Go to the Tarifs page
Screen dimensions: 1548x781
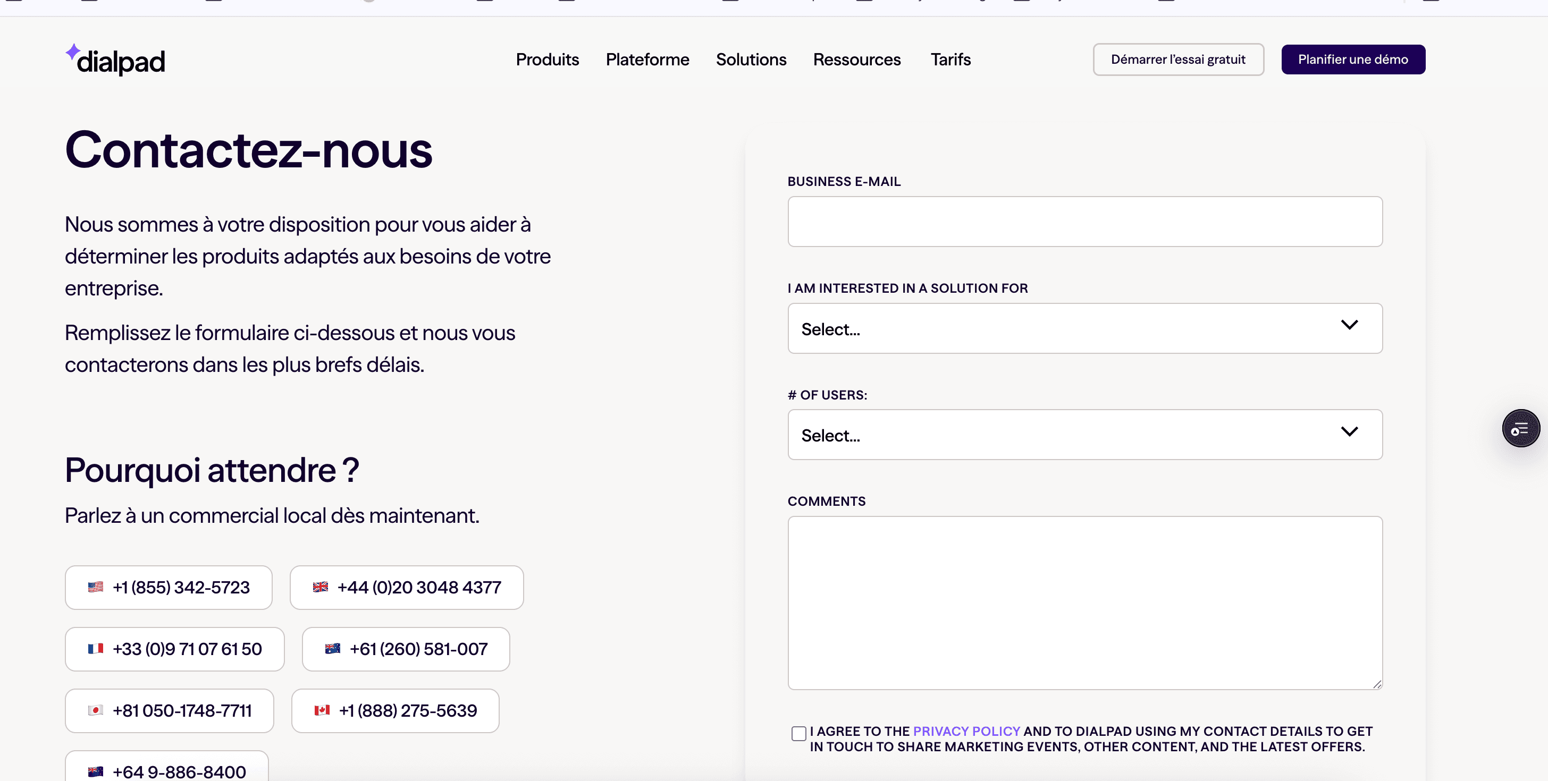click(x=950, y=60)
